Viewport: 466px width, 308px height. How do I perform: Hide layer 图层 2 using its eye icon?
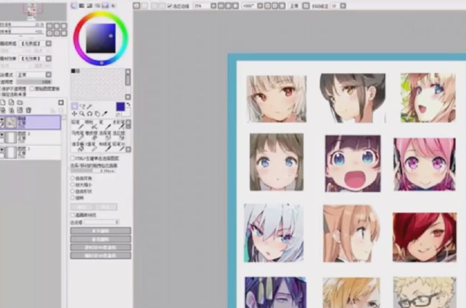click(x=2, y=135)
